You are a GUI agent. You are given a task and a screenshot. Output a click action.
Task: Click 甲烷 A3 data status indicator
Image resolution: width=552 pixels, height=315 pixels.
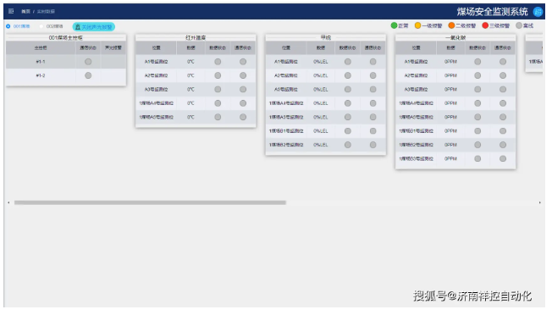[x=348, y=90]
